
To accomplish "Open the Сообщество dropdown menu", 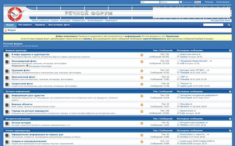I will (79, 20).
